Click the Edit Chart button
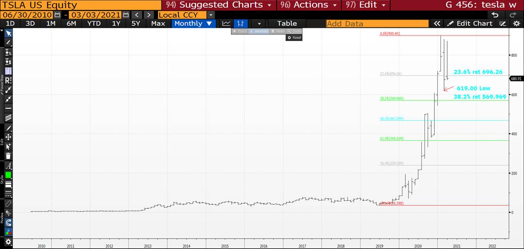This screenshot has height=249, width=524. click(470, 24)
